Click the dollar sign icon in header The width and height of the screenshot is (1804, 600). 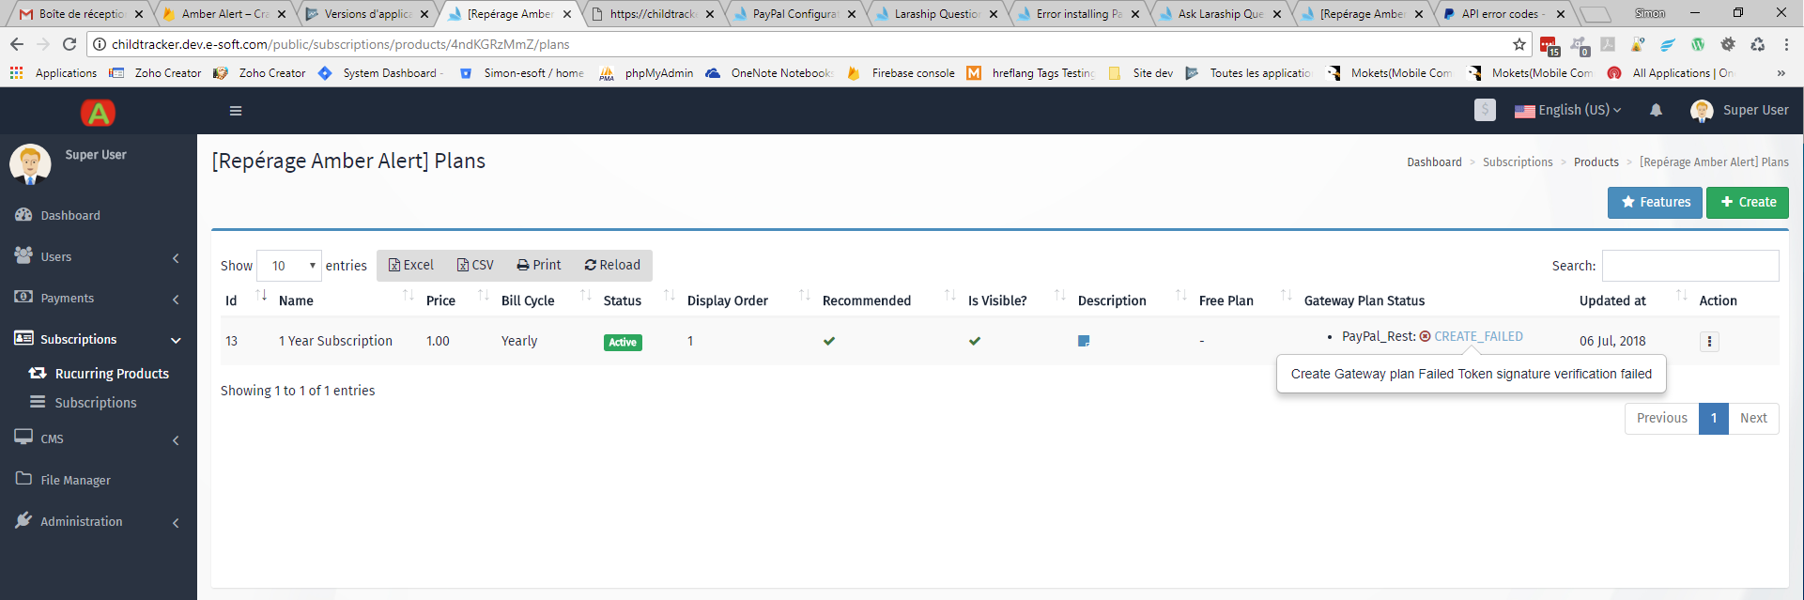pos(1484,110)
